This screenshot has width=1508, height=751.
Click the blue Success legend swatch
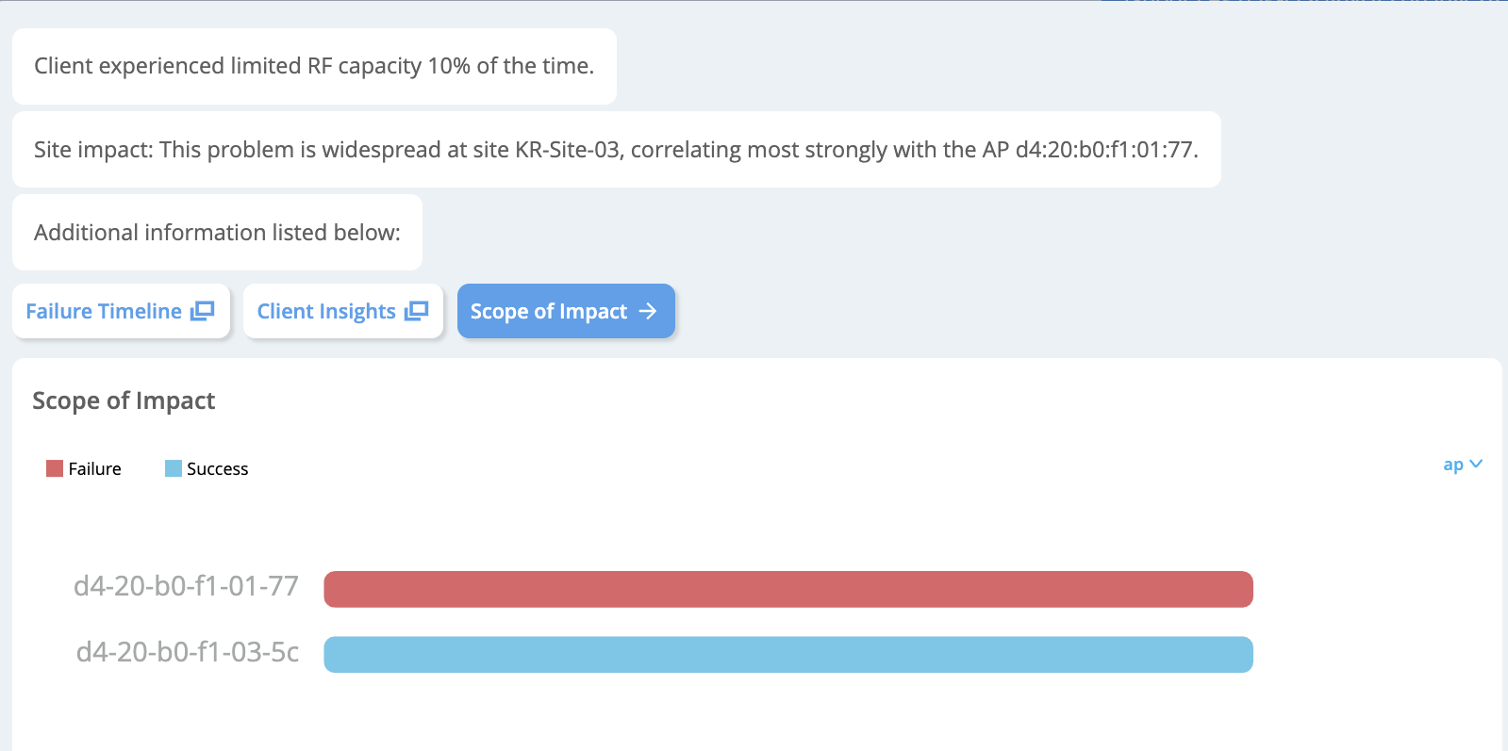pyautogui.click(x=174, y=468)
